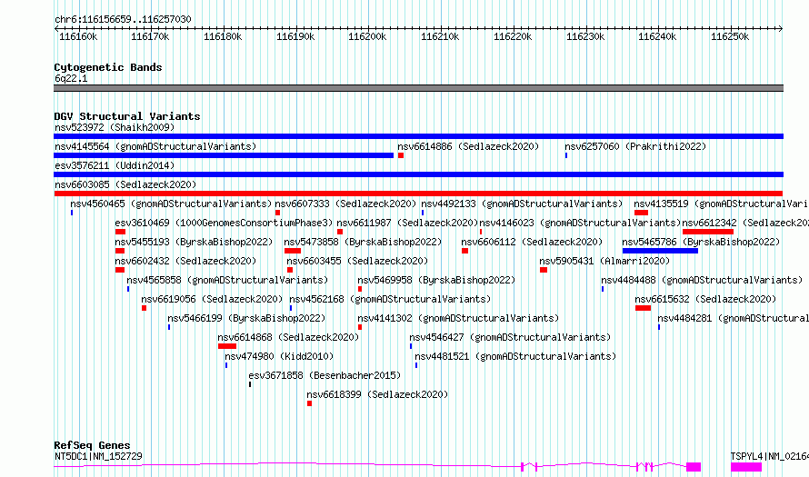Click the nsv5465786 (ByrskaBishop2022) label
The width and height of the screenshot is (809, 477).
click(x=701, y=242)
